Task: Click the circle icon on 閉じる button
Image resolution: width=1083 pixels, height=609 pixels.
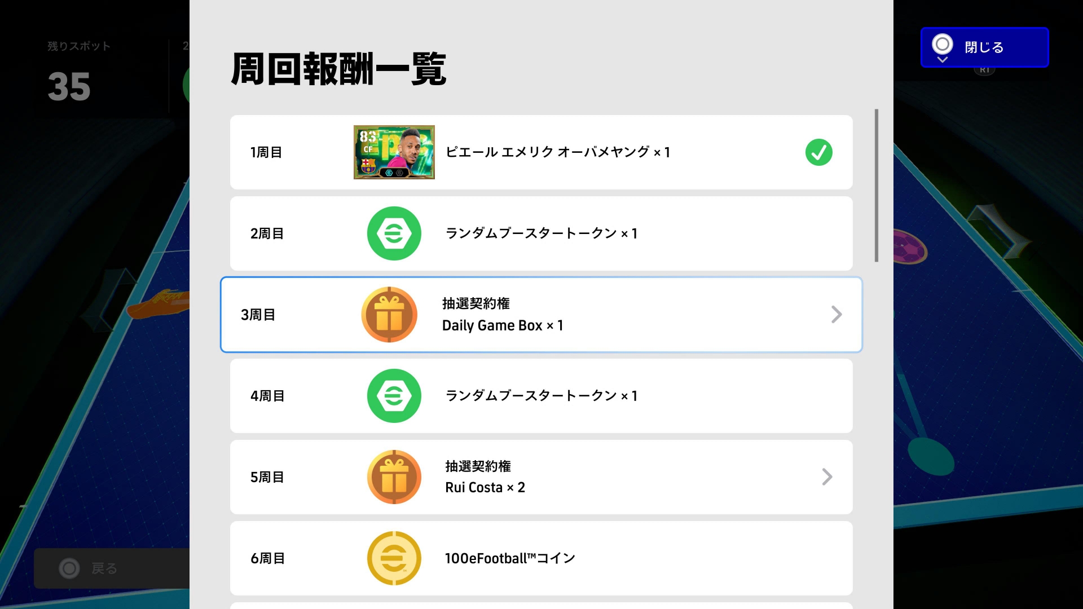Action: tap(942, 44)
